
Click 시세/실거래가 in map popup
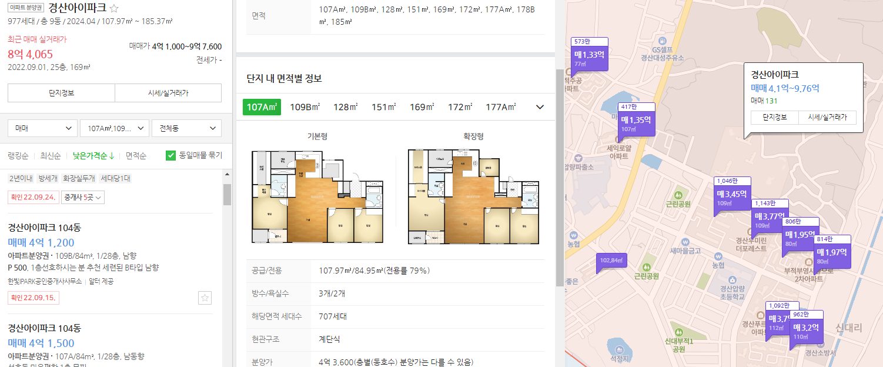(827, 118)
